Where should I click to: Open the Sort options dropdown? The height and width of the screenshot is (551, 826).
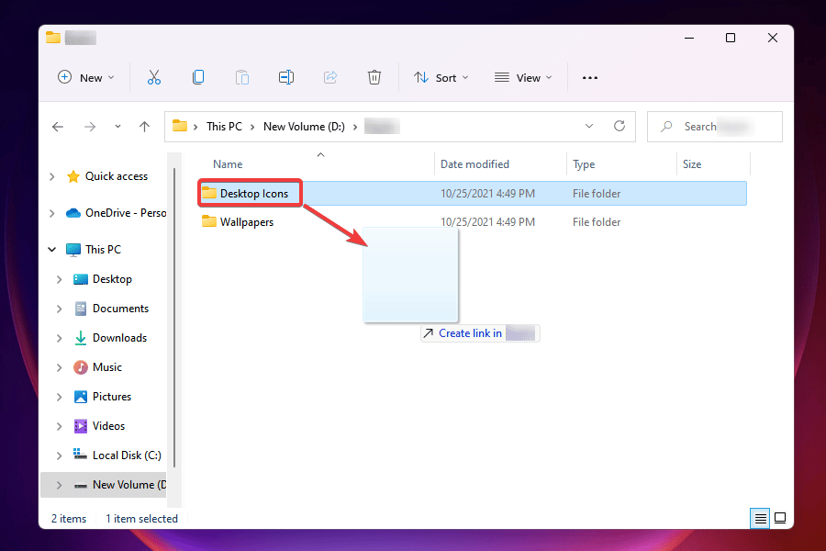coord(441,77)
